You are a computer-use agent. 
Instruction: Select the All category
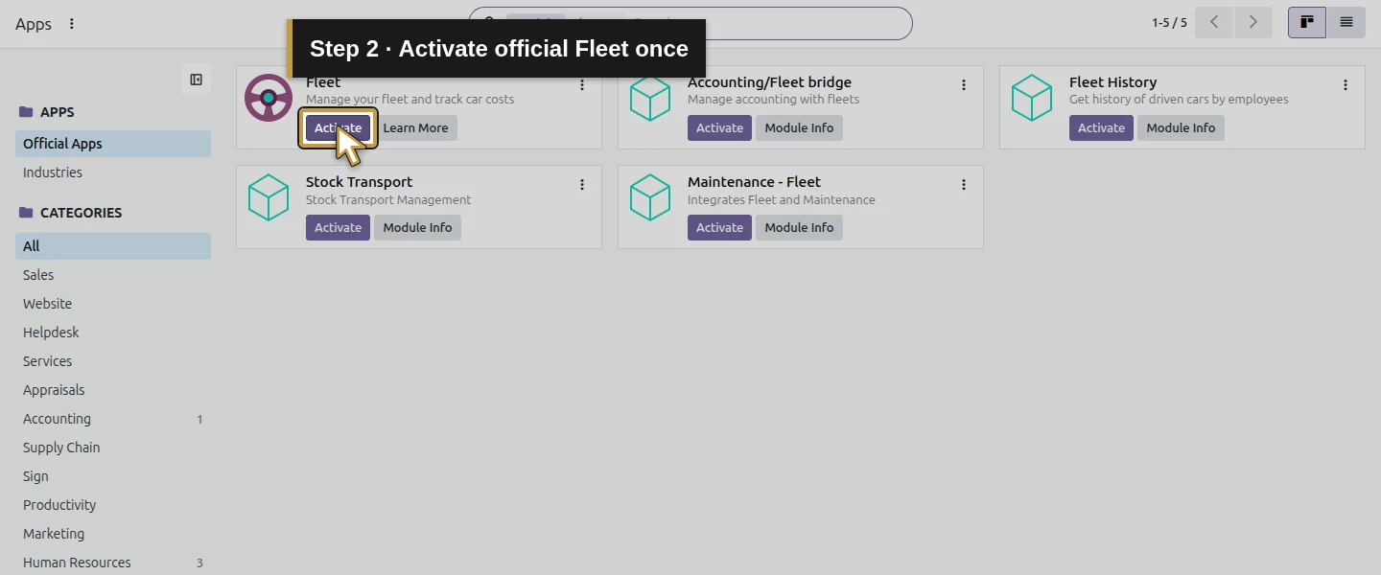tap(113, 246)
